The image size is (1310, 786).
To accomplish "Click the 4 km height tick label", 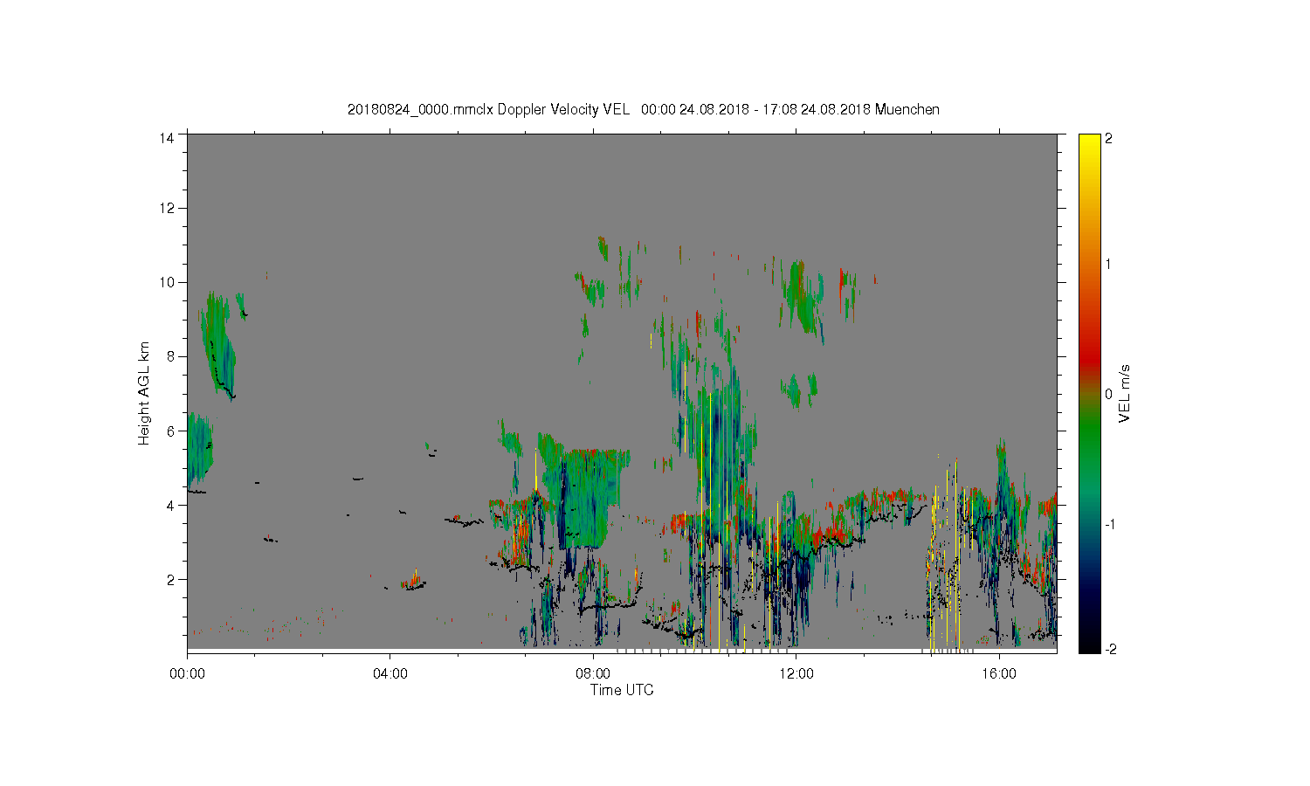I will [x=171, y=505].
